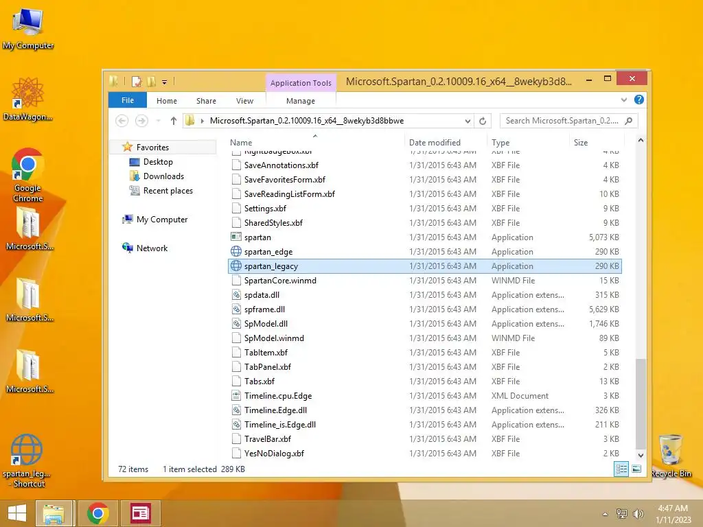Open Favorites in navigation pane

(152, 148)
